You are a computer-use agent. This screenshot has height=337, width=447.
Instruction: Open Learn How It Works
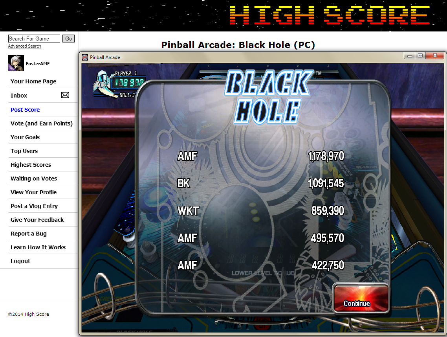coord(38,247)
